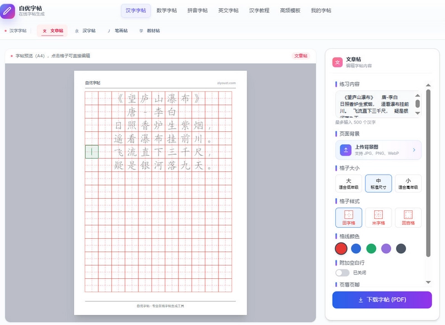Click the 最多输入 500 个汉字 hint text
This screenshot has height=325, width=445.
point(355,122)
